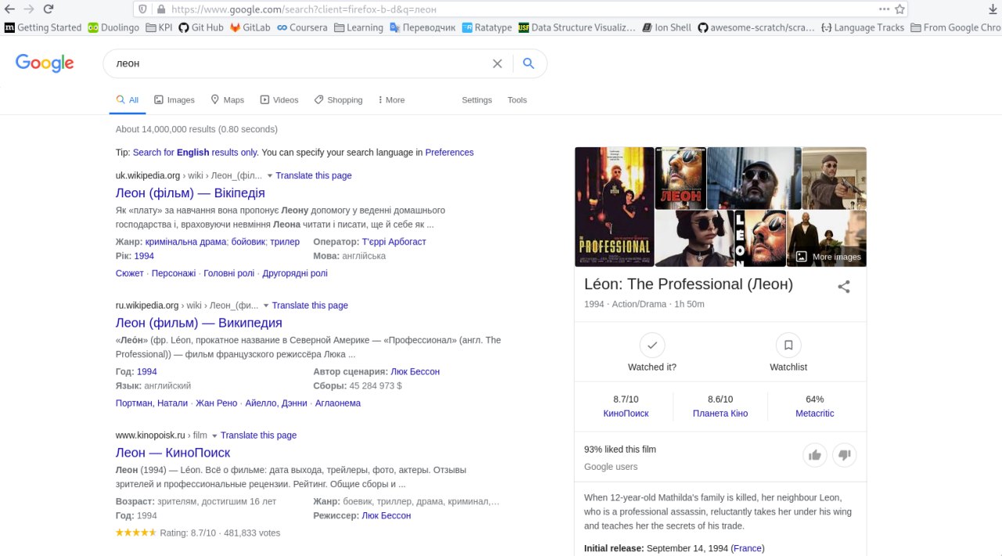
Task: Reload the page with the refresh icon
Action: 49,9
